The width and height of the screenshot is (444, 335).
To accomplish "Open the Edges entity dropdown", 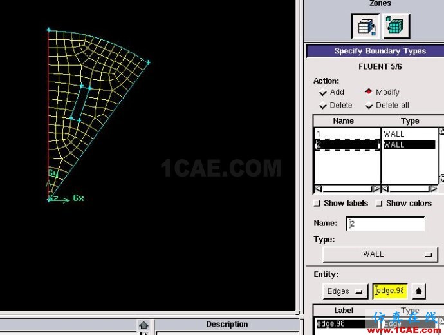I will tap(345, 291).
